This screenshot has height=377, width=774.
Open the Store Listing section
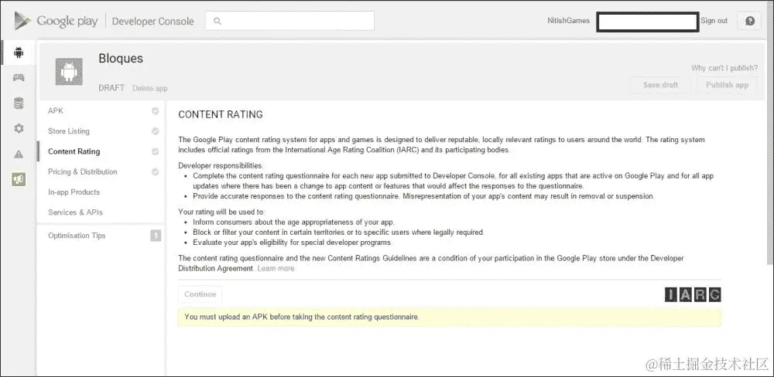(69, 131)
